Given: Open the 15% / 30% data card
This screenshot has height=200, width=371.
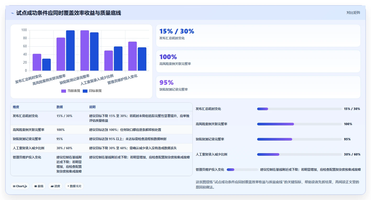Looking at the screenshot, I should tap(258, 35).
